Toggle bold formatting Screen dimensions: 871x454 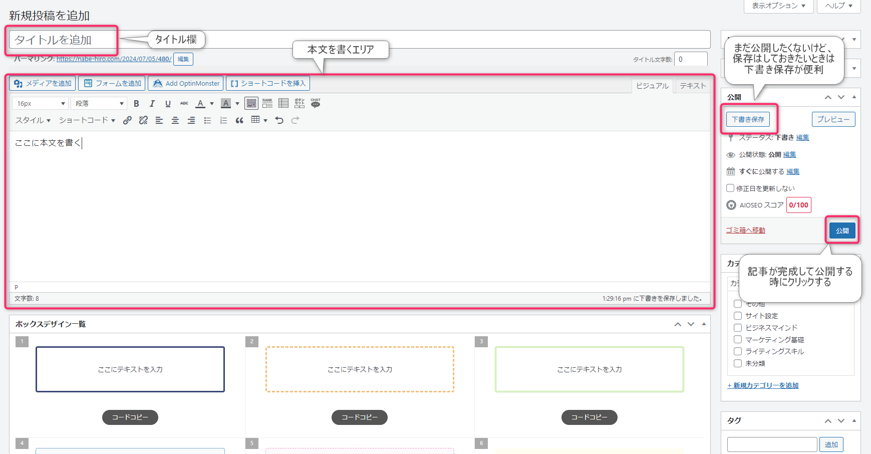tap(136, 104)
